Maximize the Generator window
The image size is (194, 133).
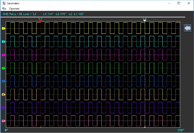point(179,3)
